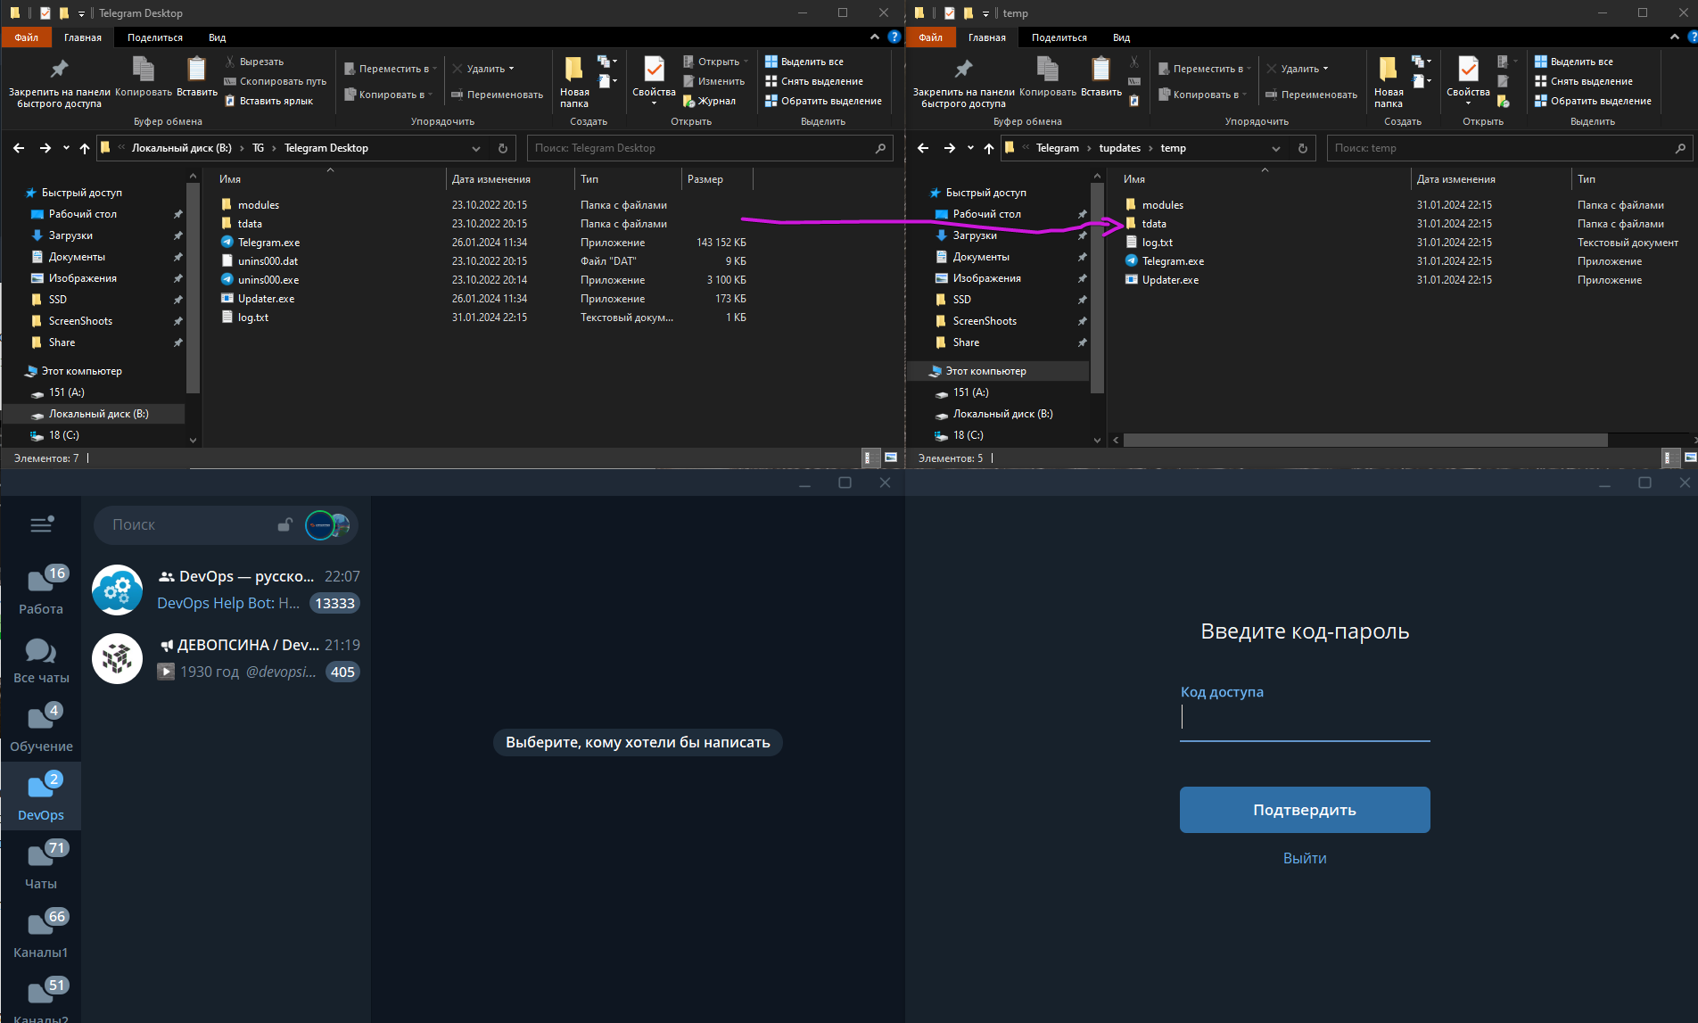Switch to Чаты folder with 71 badge
Viewport: 1698px width, 1023px height.
pyautogui.click(x=41, y=865)
